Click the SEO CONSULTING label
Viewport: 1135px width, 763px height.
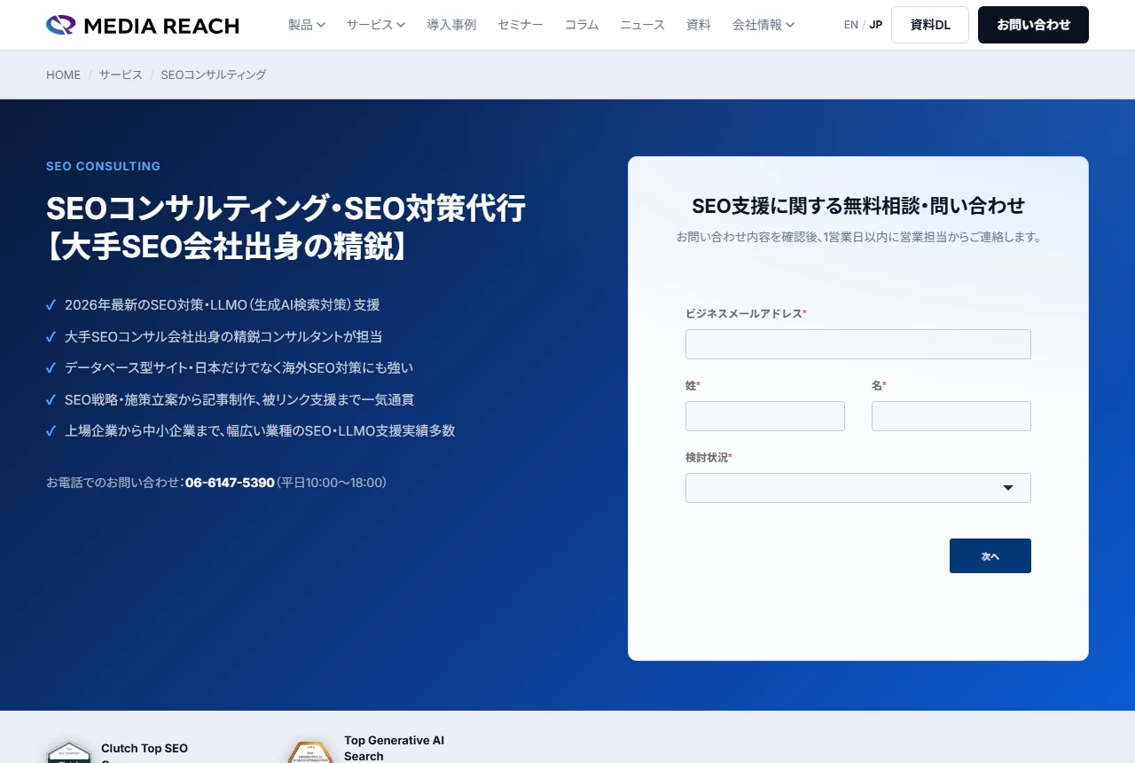(x=103, y=166)
